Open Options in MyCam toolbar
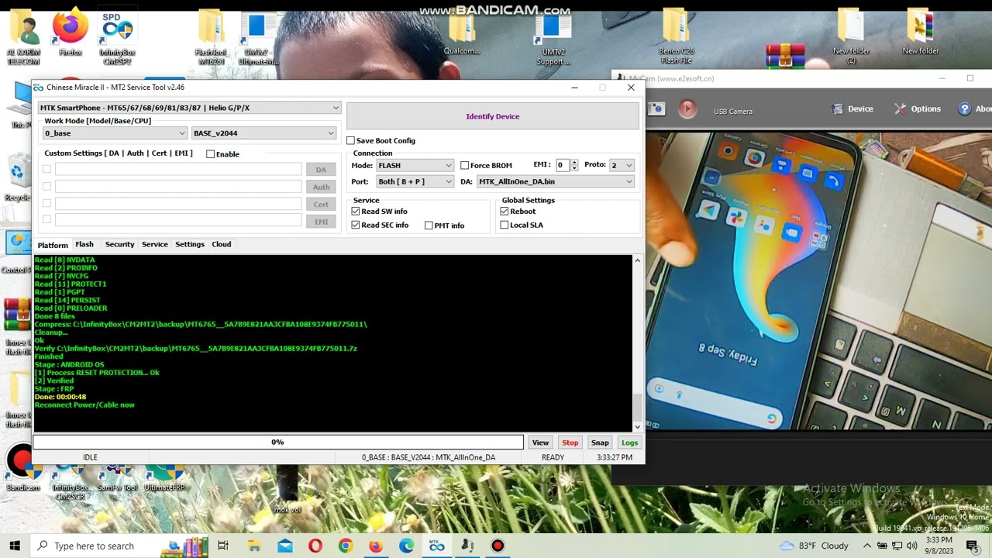Screen dimensions: 992x558 pos(918,109)
